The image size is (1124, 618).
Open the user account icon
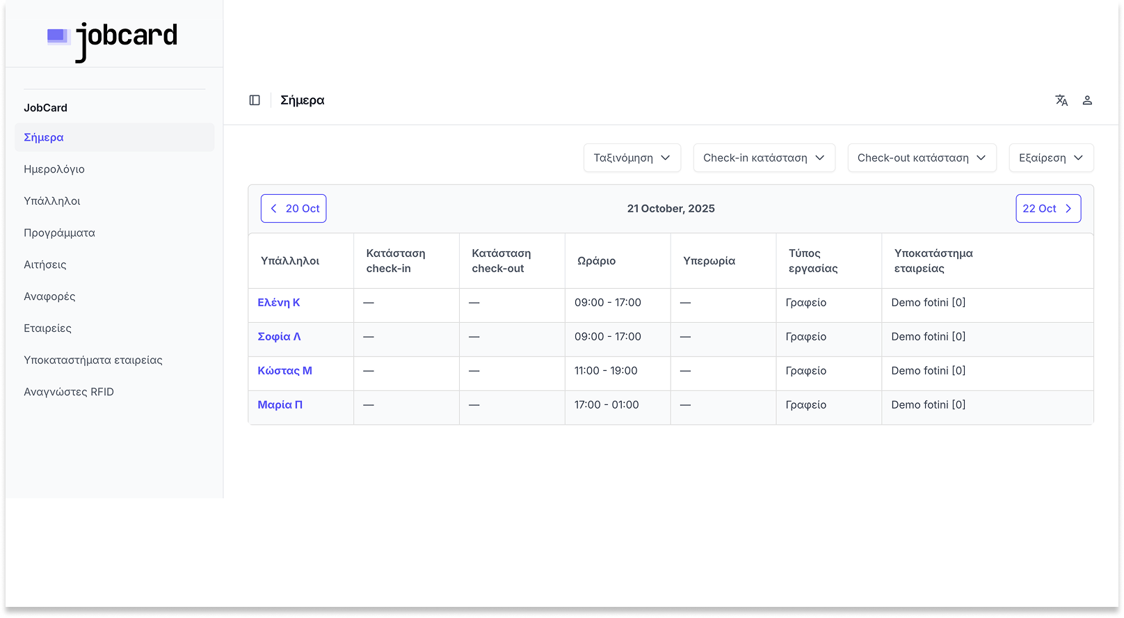[x=1087, y=100]
